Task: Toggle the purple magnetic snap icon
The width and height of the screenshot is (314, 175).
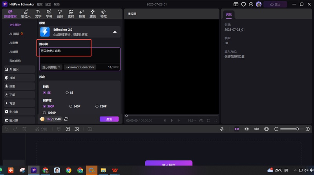Action: [237, 129]
